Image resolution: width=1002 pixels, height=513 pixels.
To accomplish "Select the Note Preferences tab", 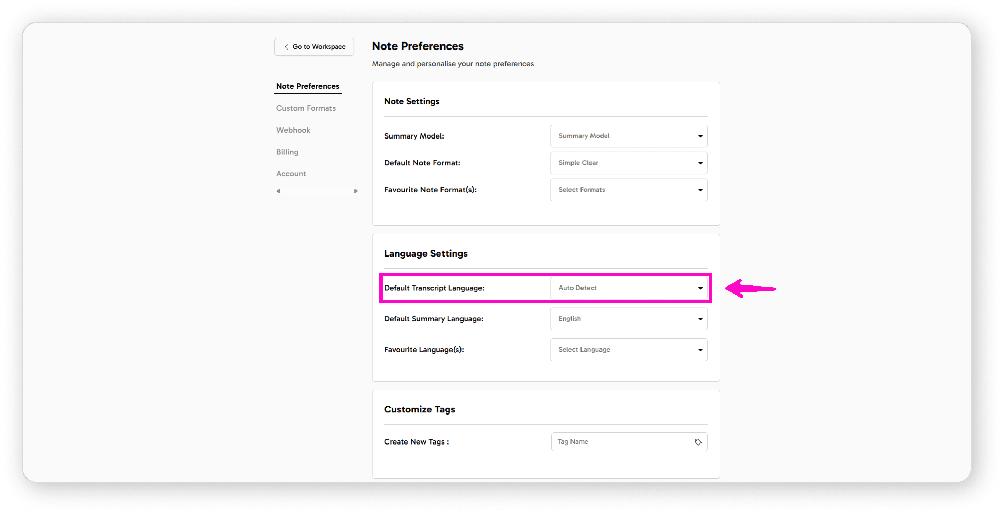I will coord(307,86).
